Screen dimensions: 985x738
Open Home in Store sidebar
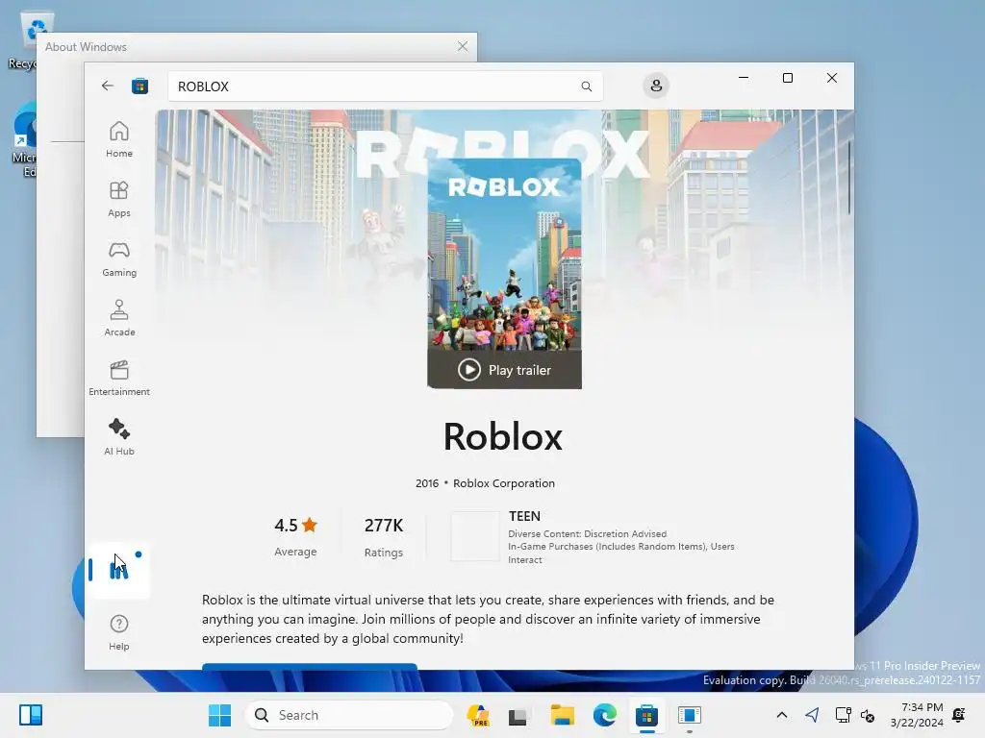pos(118,139)
